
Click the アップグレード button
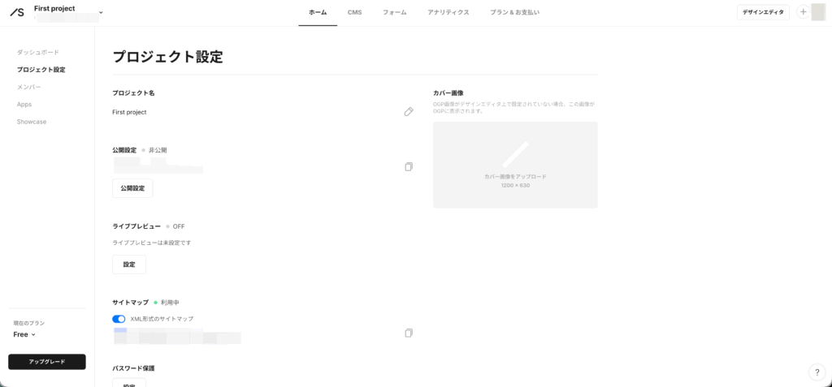point(46,362)
